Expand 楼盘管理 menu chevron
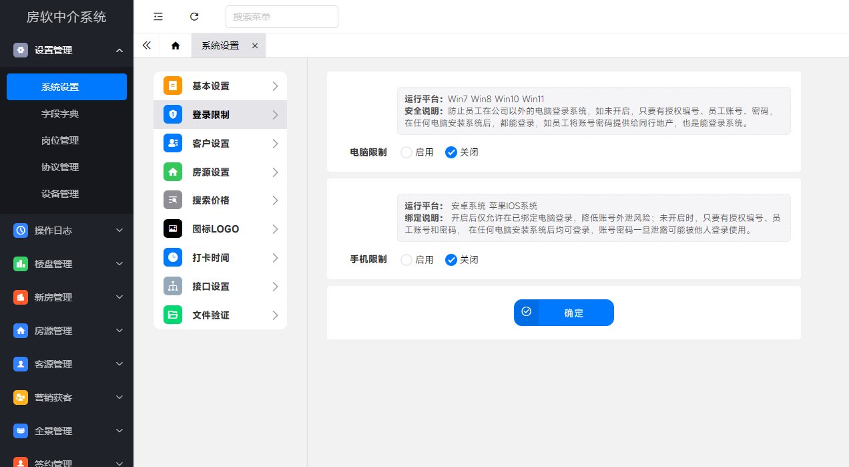 (119, 264)
